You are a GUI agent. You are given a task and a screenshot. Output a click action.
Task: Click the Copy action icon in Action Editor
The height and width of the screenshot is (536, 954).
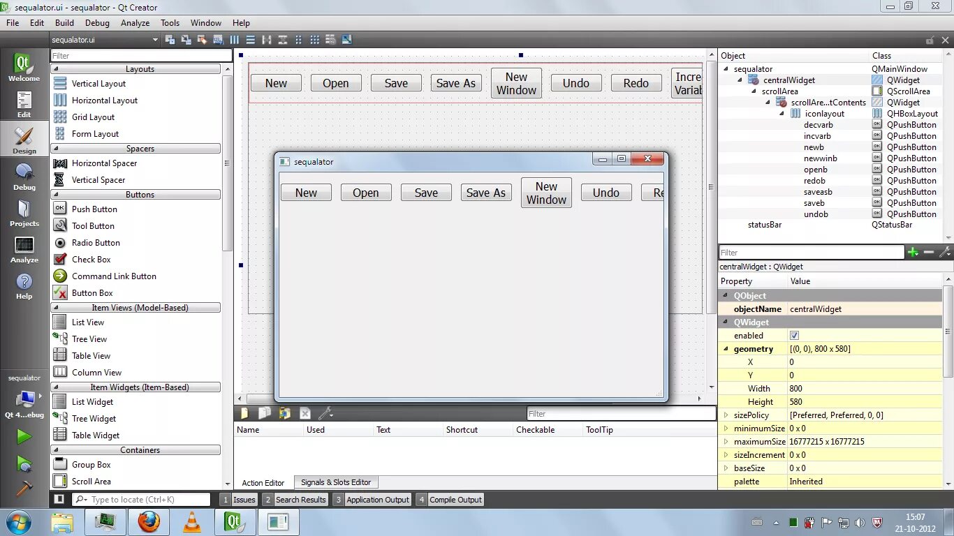(265, 413)
